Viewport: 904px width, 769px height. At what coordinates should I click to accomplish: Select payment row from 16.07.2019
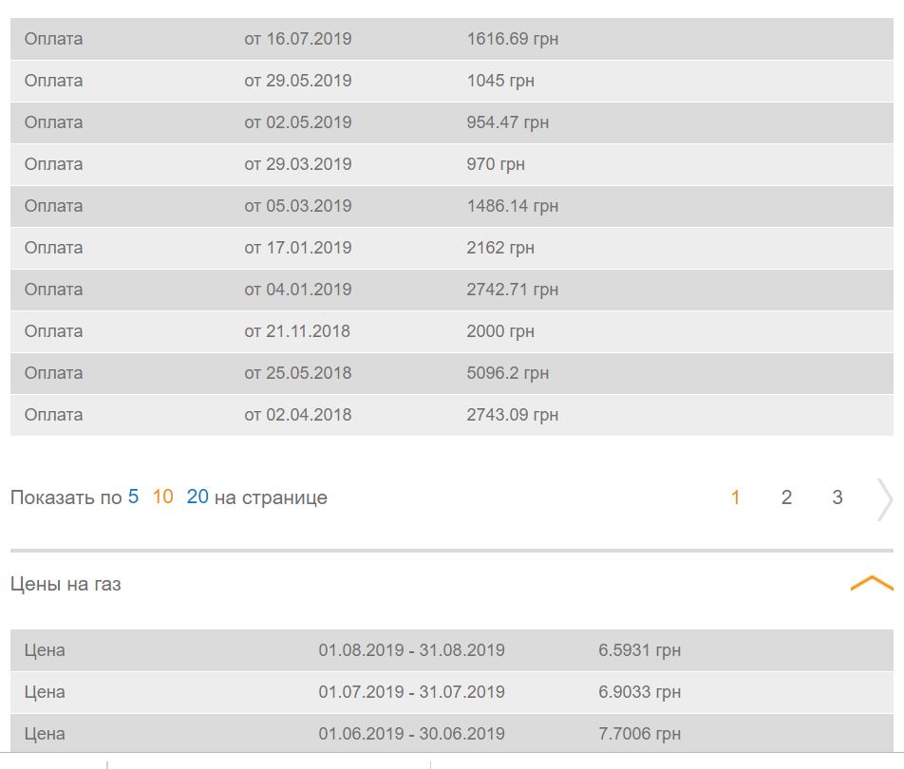tap(452, 39)
